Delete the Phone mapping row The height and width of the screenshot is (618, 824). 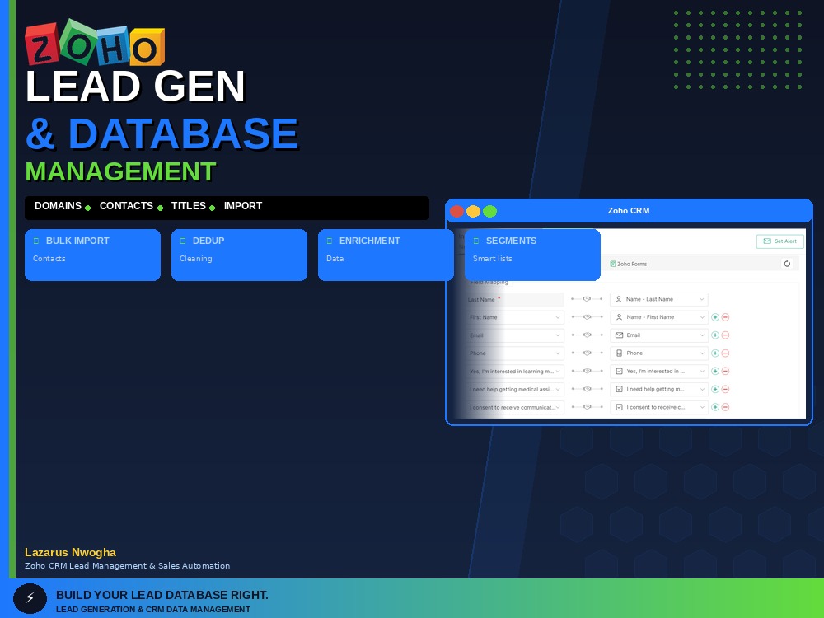(725, 353)
